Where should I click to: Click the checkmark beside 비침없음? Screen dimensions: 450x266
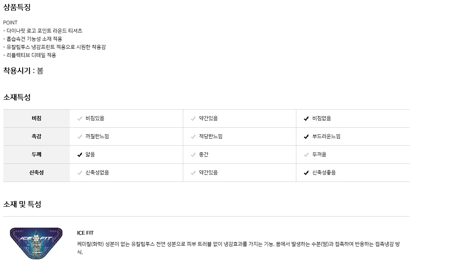coord(306,119)
